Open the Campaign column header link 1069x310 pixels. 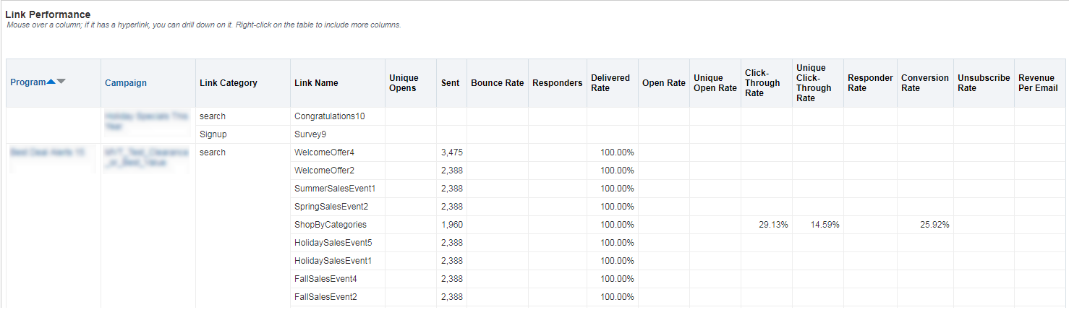click(126, 83)
